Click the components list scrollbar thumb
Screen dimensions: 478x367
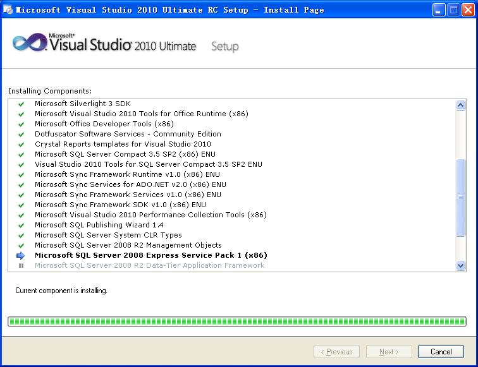point(461,197)
